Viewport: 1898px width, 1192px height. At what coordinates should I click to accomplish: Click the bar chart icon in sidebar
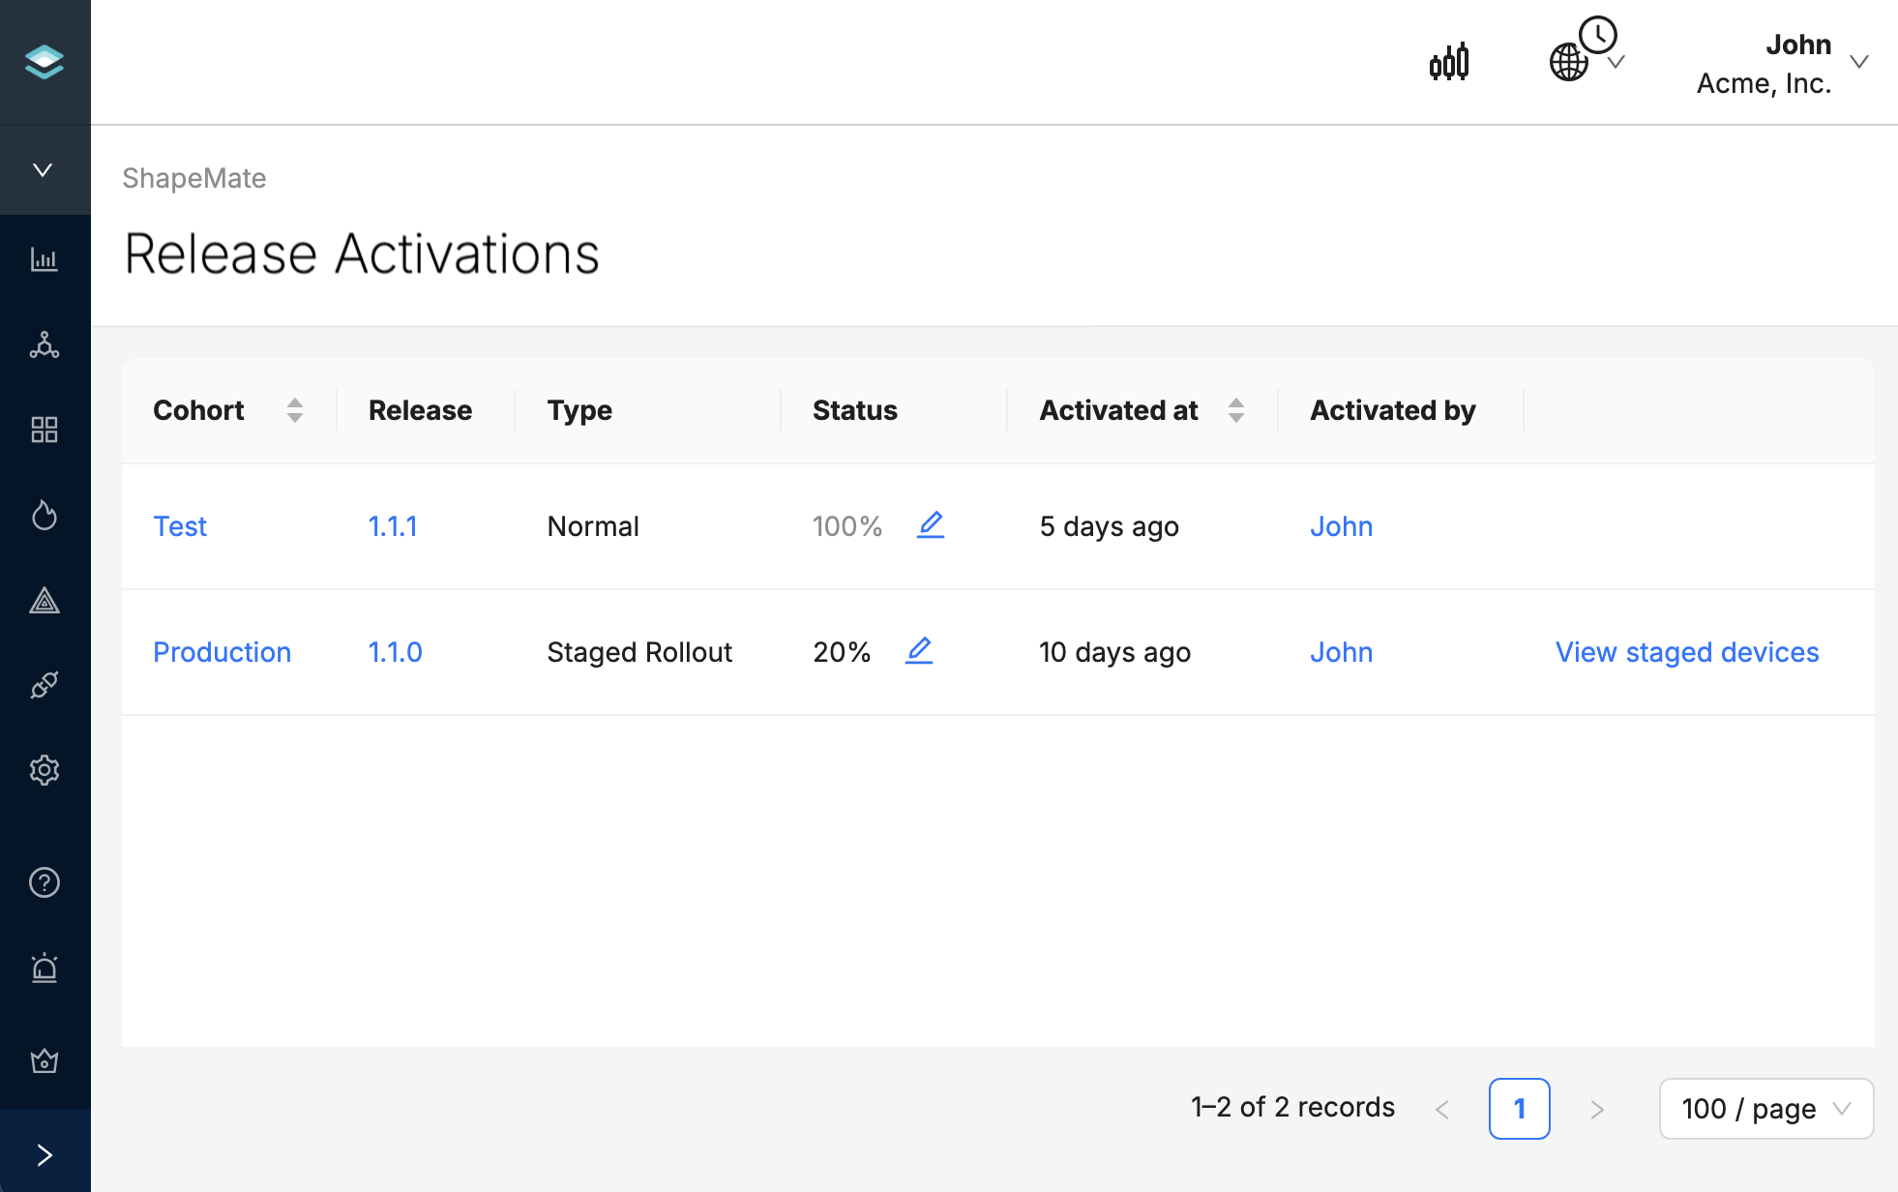tap(44, 259)
